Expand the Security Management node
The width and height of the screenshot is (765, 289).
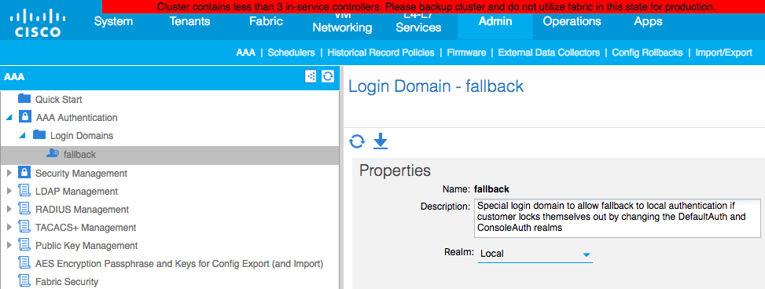pyautogui.click(x=9, y=173)
